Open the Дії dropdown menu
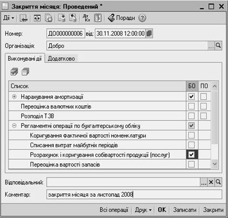 coord(9,18)
